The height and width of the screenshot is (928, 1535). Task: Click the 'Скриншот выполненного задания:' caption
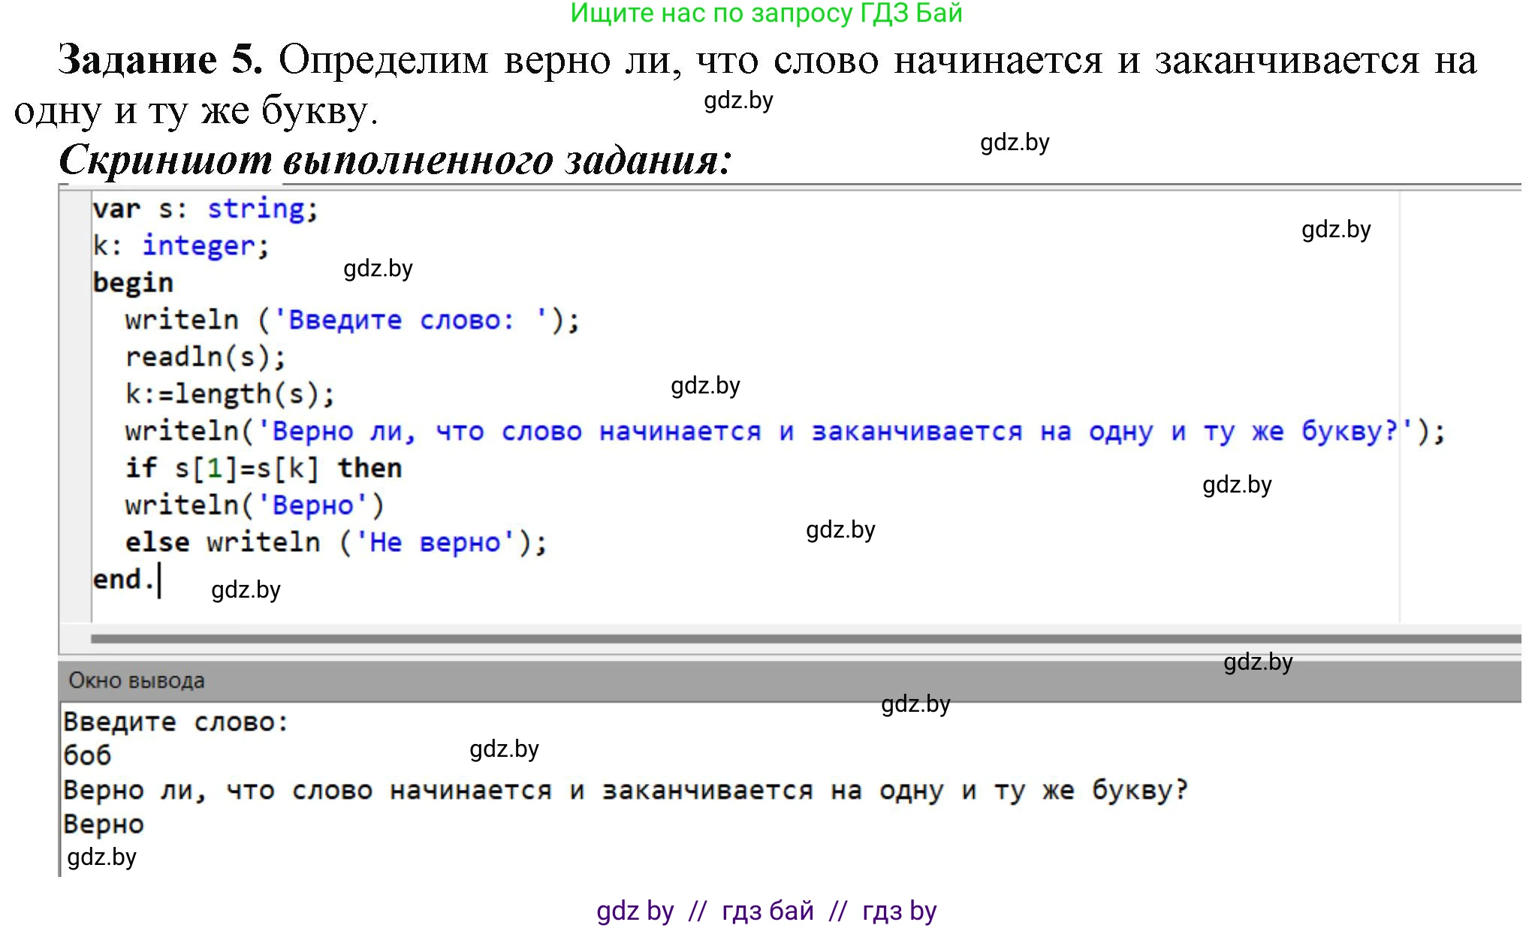pyautogui.click(x=395, y=160)
